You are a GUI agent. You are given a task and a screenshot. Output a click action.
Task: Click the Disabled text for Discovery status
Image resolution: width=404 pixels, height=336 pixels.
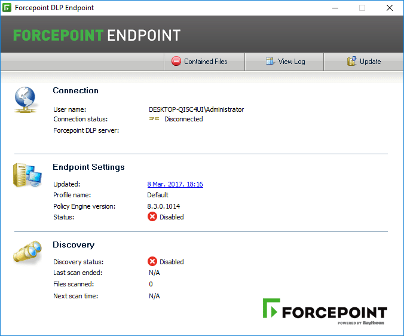pyautogui.click(x=172, y=262)
